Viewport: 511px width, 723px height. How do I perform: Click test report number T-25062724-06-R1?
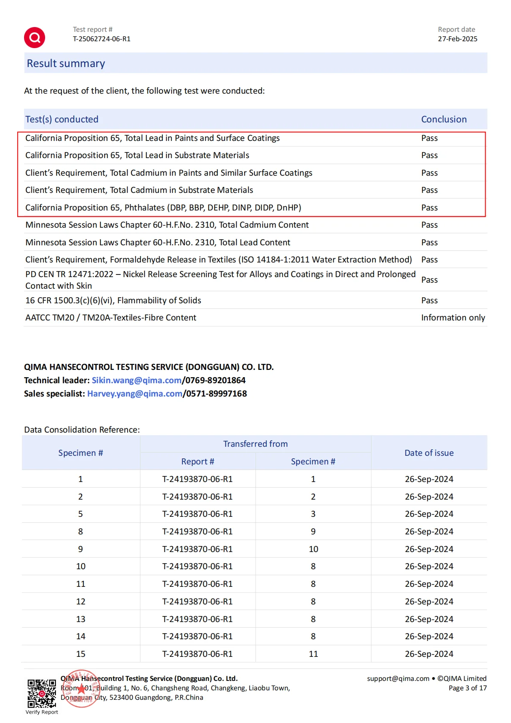[101, 39]
